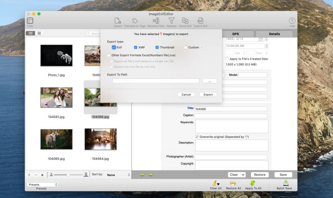Click the large thumbnail size icon
Image resolution: width=333 pixels, height=198 pixels.
(x=86, y=175)
